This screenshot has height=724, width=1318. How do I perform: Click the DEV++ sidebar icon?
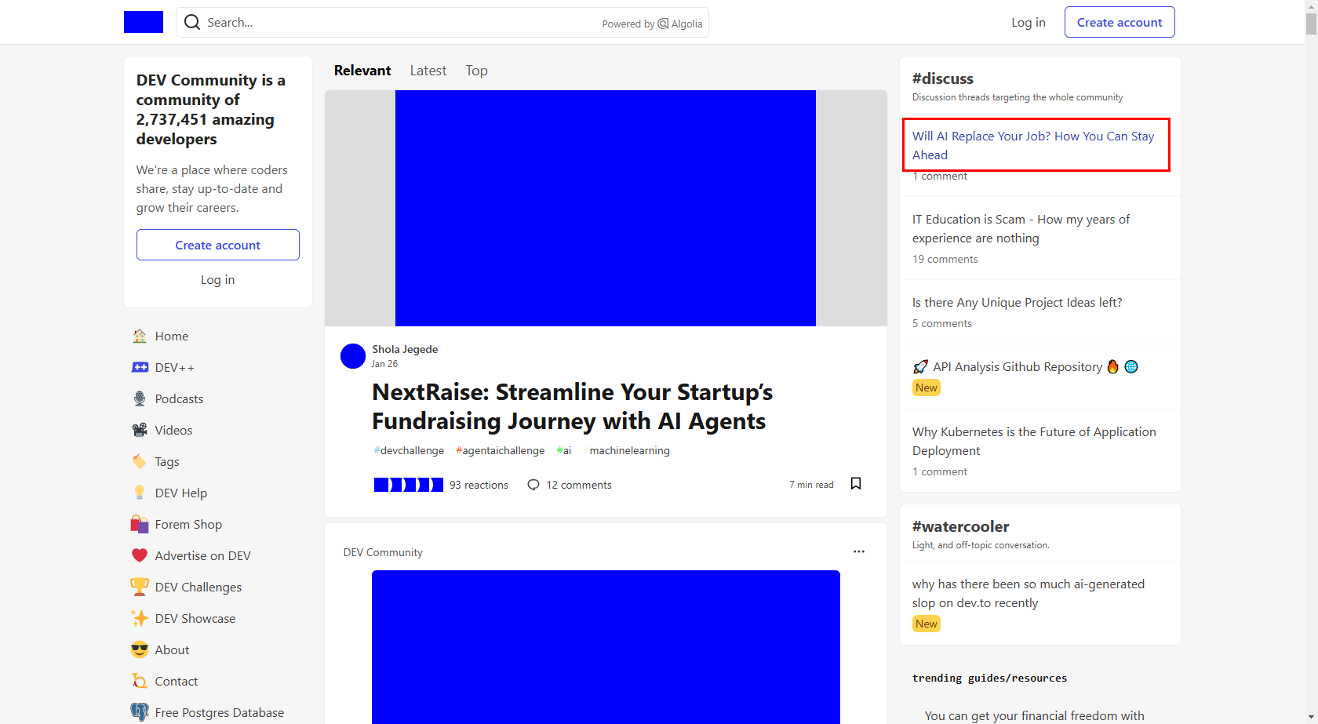(x=140, y=367)
